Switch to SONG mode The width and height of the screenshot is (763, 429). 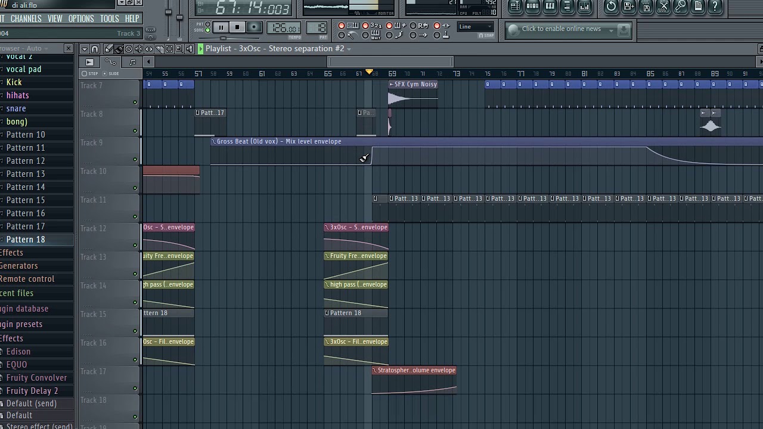tap(207, 30)
